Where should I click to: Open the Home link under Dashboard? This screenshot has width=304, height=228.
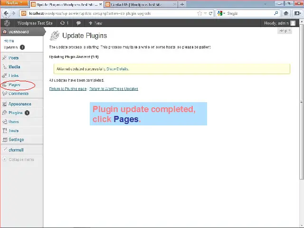point(9,41)
